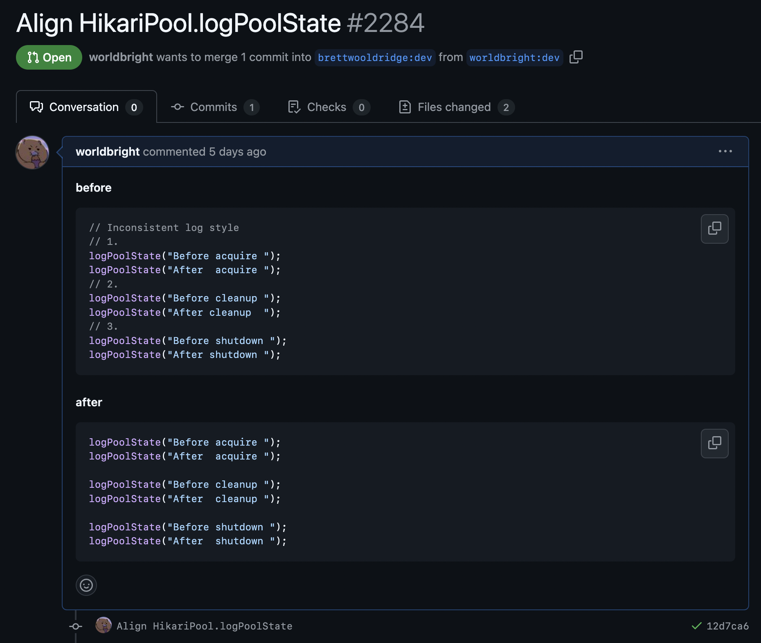The width and height of the screenshot is (761, 643).
Task: Click the '// Inconsistent log style' comment line
Action: [164, 228]
